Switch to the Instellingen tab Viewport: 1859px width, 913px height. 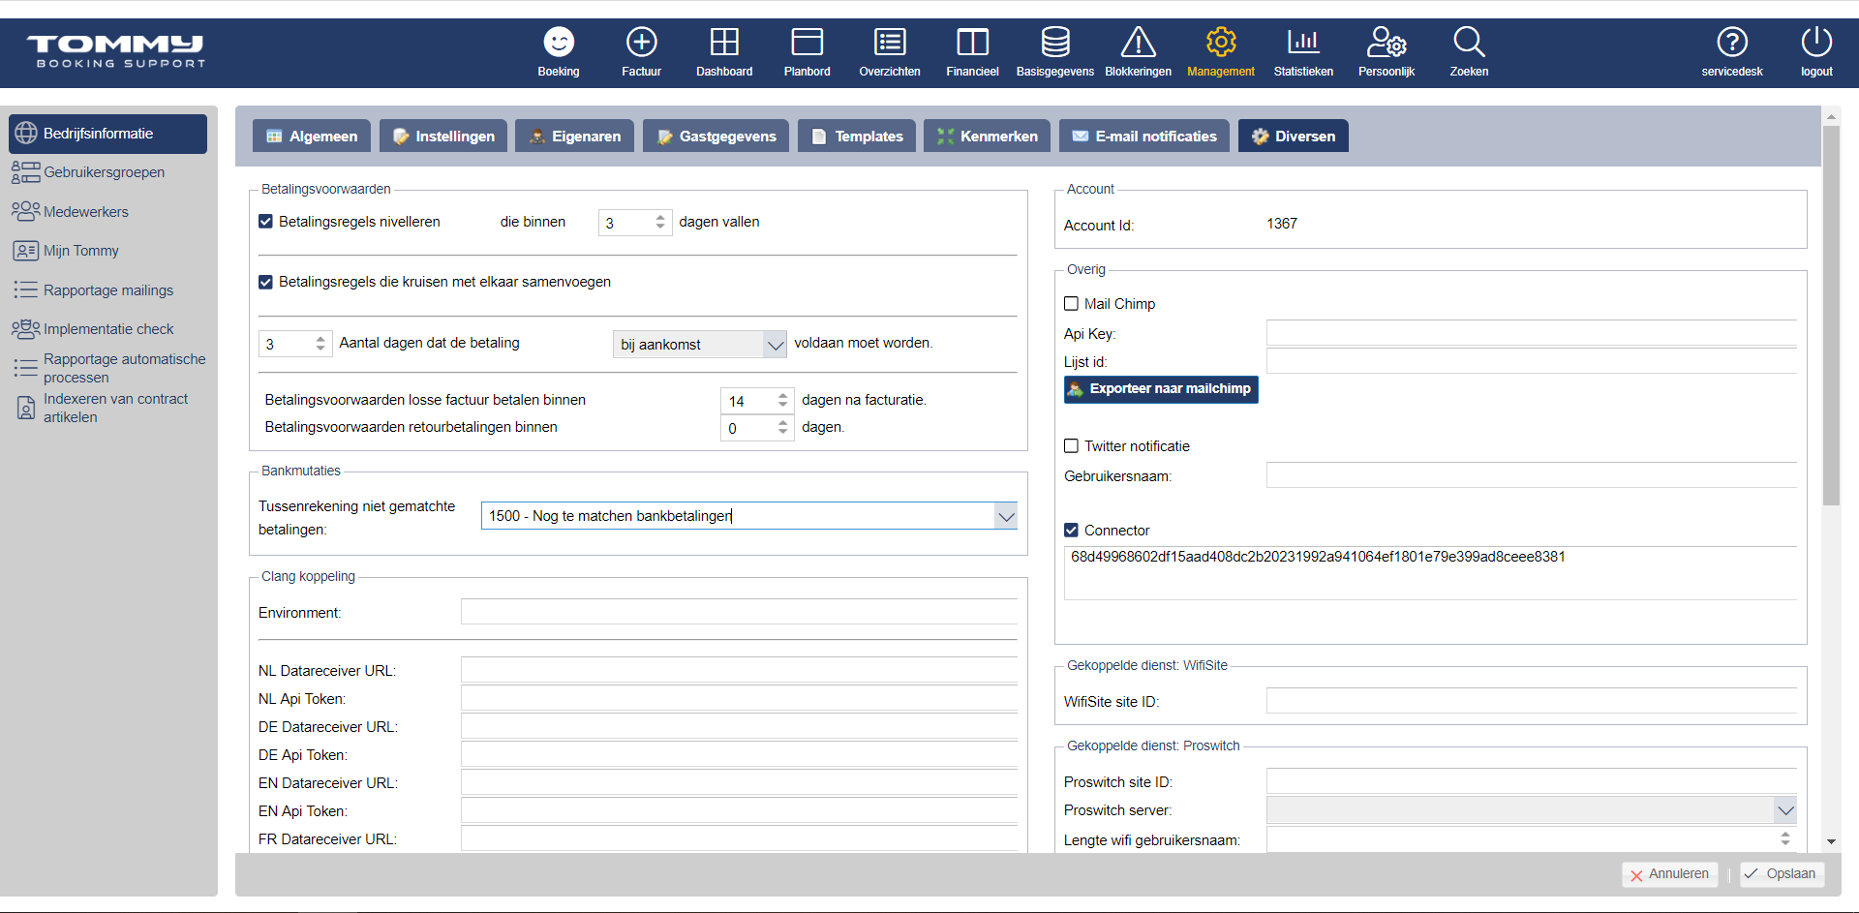(x=443, y=137)
